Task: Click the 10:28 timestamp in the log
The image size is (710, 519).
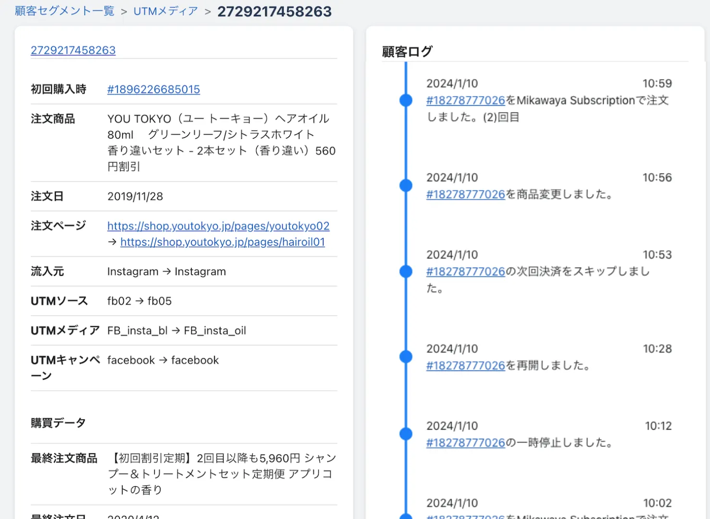Action: point(657,349)
